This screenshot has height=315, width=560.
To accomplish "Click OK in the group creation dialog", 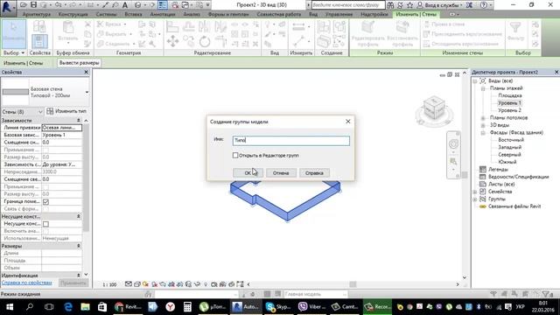I will coord(248,173).
